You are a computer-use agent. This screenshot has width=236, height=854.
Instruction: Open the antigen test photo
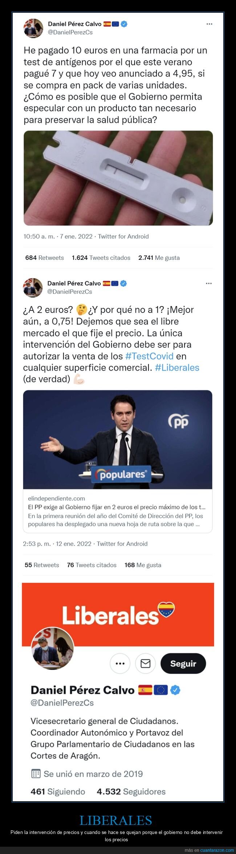click(x=118, y=178)
